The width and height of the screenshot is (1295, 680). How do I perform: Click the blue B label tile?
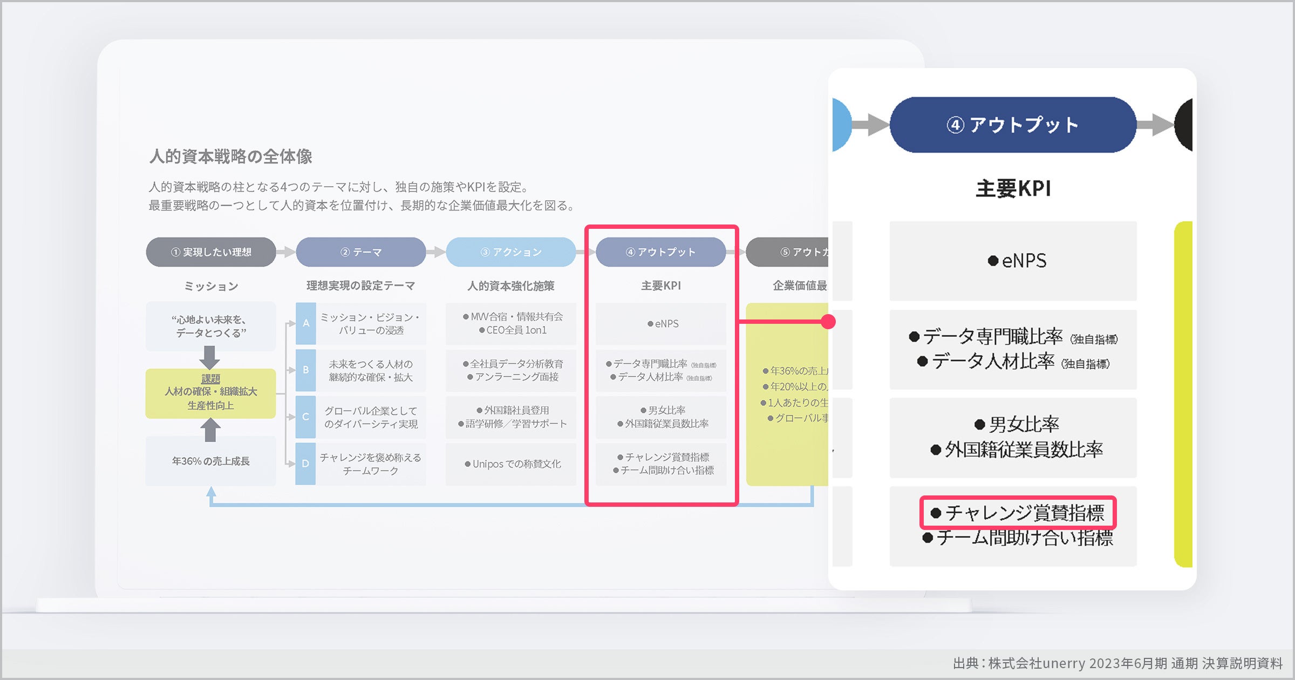(x=306, y=370)
